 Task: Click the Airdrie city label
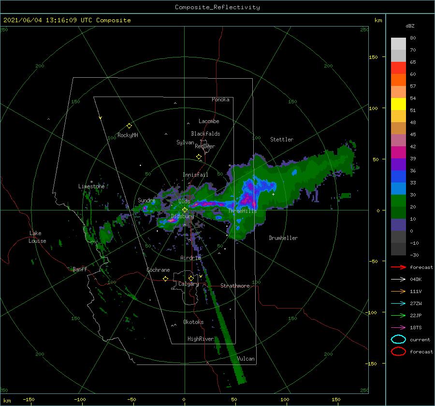(x=190, y=258)
